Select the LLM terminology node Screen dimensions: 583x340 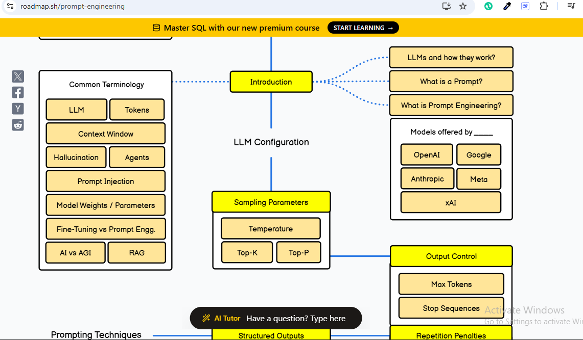[76, 110]
